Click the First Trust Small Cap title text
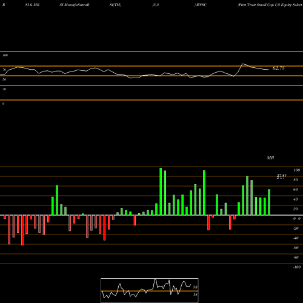 (270, 5)
